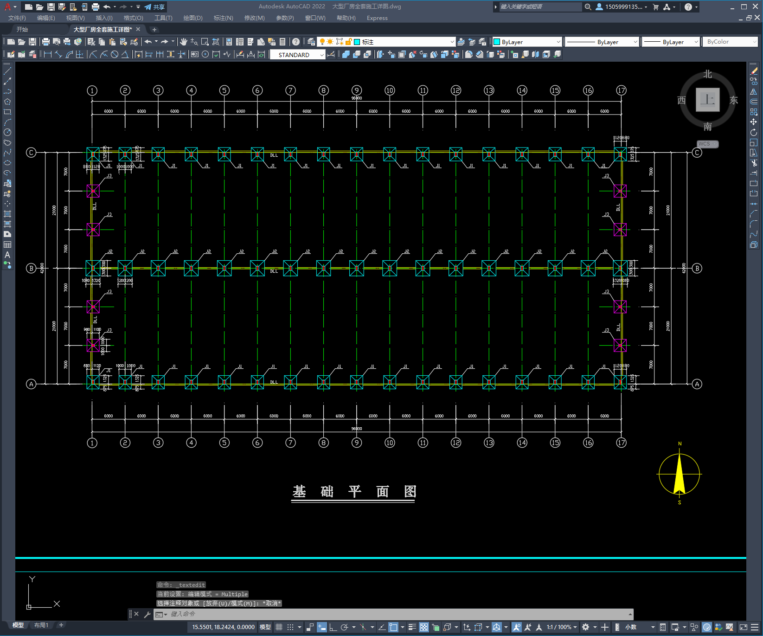This screenshot has width=763, height=636.
Task: Select the Move tool in Modify toolbar
Action: click(754, 122)
